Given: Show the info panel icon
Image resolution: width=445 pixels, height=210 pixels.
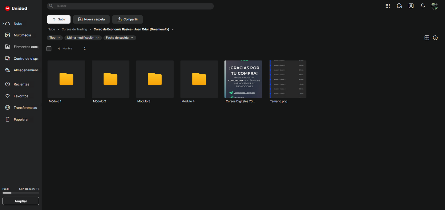Looking at the screenshot, I should coord(435,38).
